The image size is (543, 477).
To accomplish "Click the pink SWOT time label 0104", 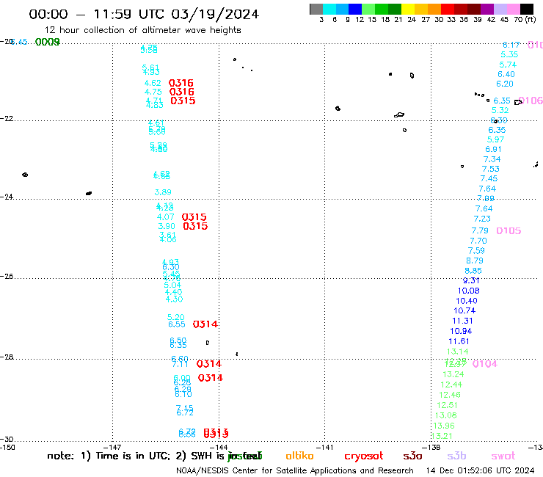I will [x=485, y=364].
